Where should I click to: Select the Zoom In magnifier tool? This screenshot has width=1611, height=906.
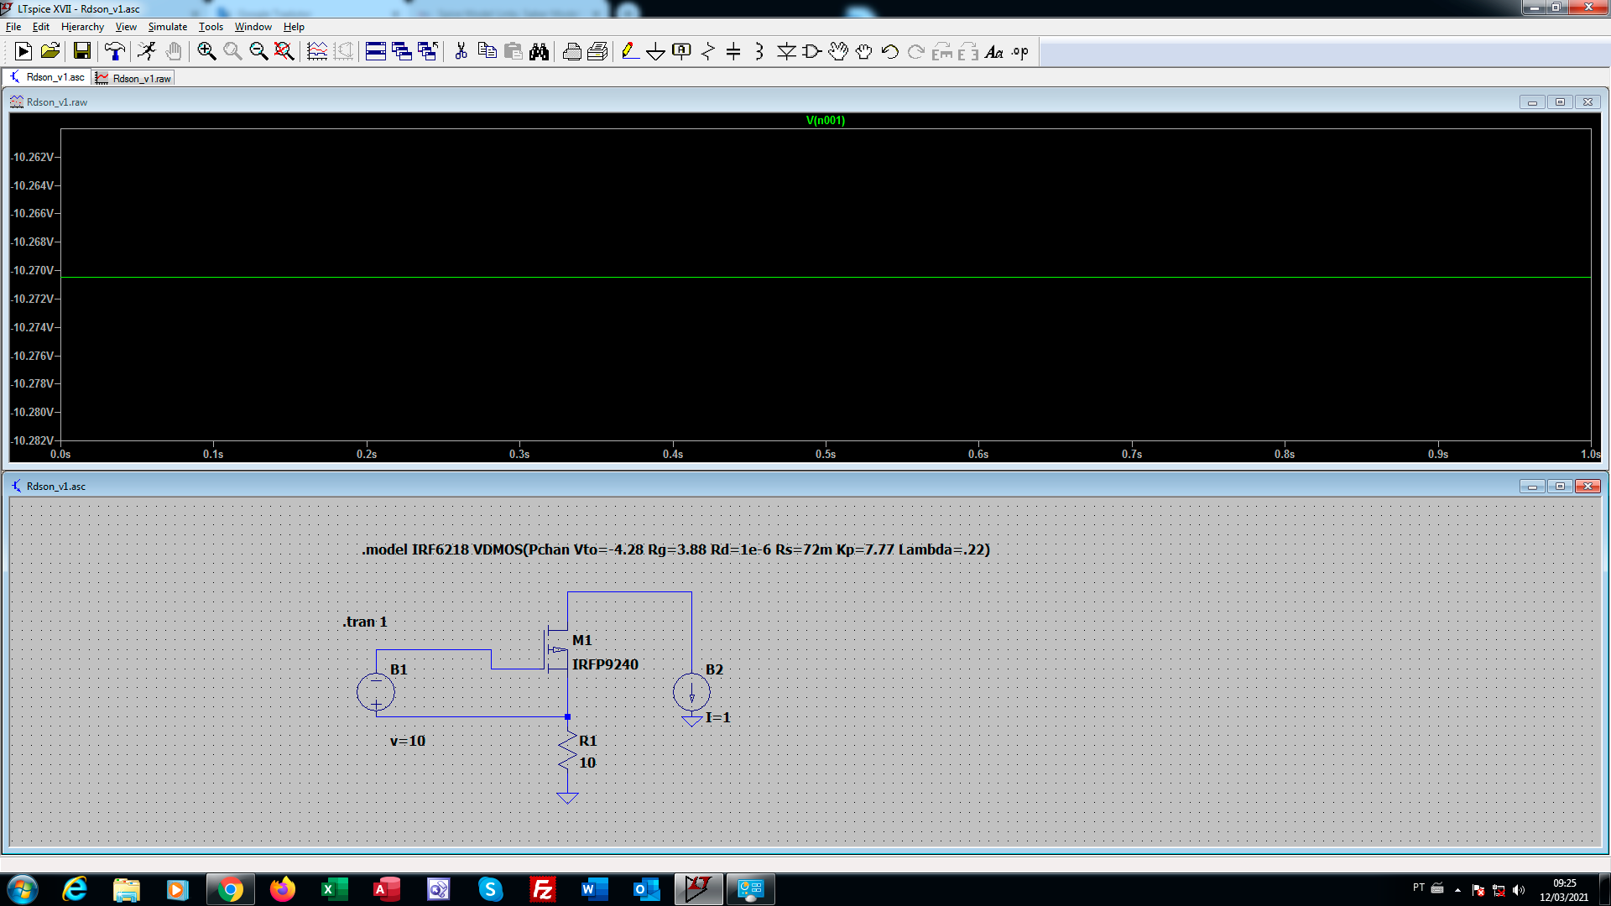point(206,52)
